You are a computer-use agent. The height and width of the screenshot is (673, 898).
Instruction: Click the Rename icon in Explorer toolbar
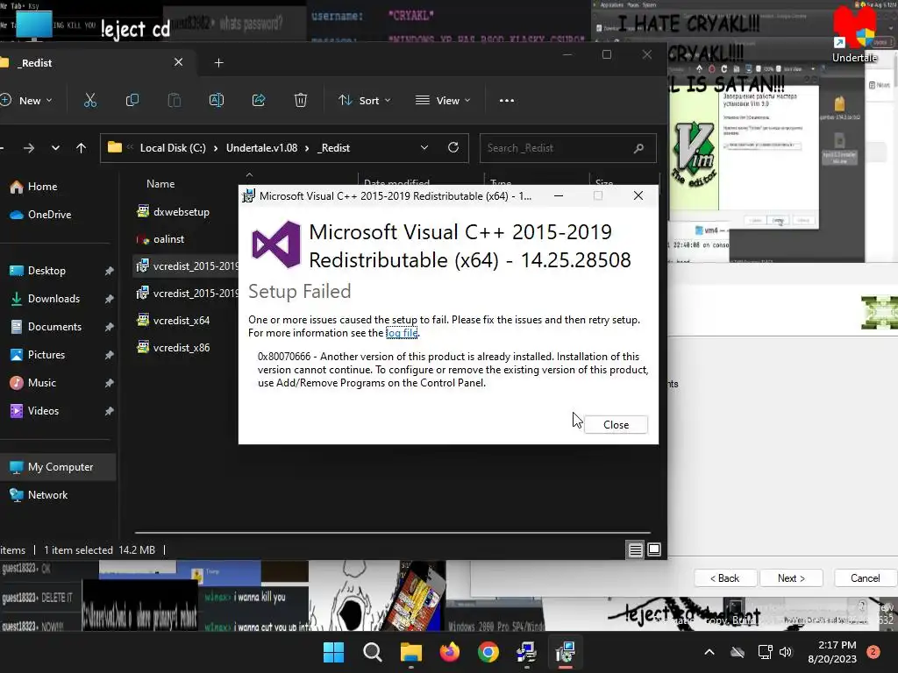[x=217, y=101]
